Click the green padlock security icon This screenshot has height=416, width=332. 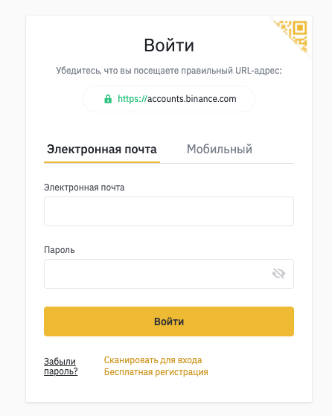tap(108, 99)
